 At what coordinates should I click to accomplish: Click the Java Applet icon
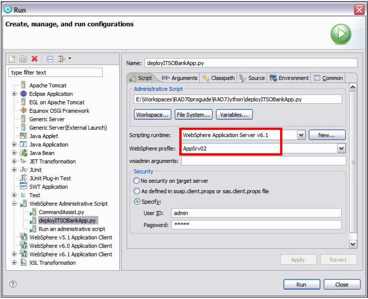[x=23, y=136]
